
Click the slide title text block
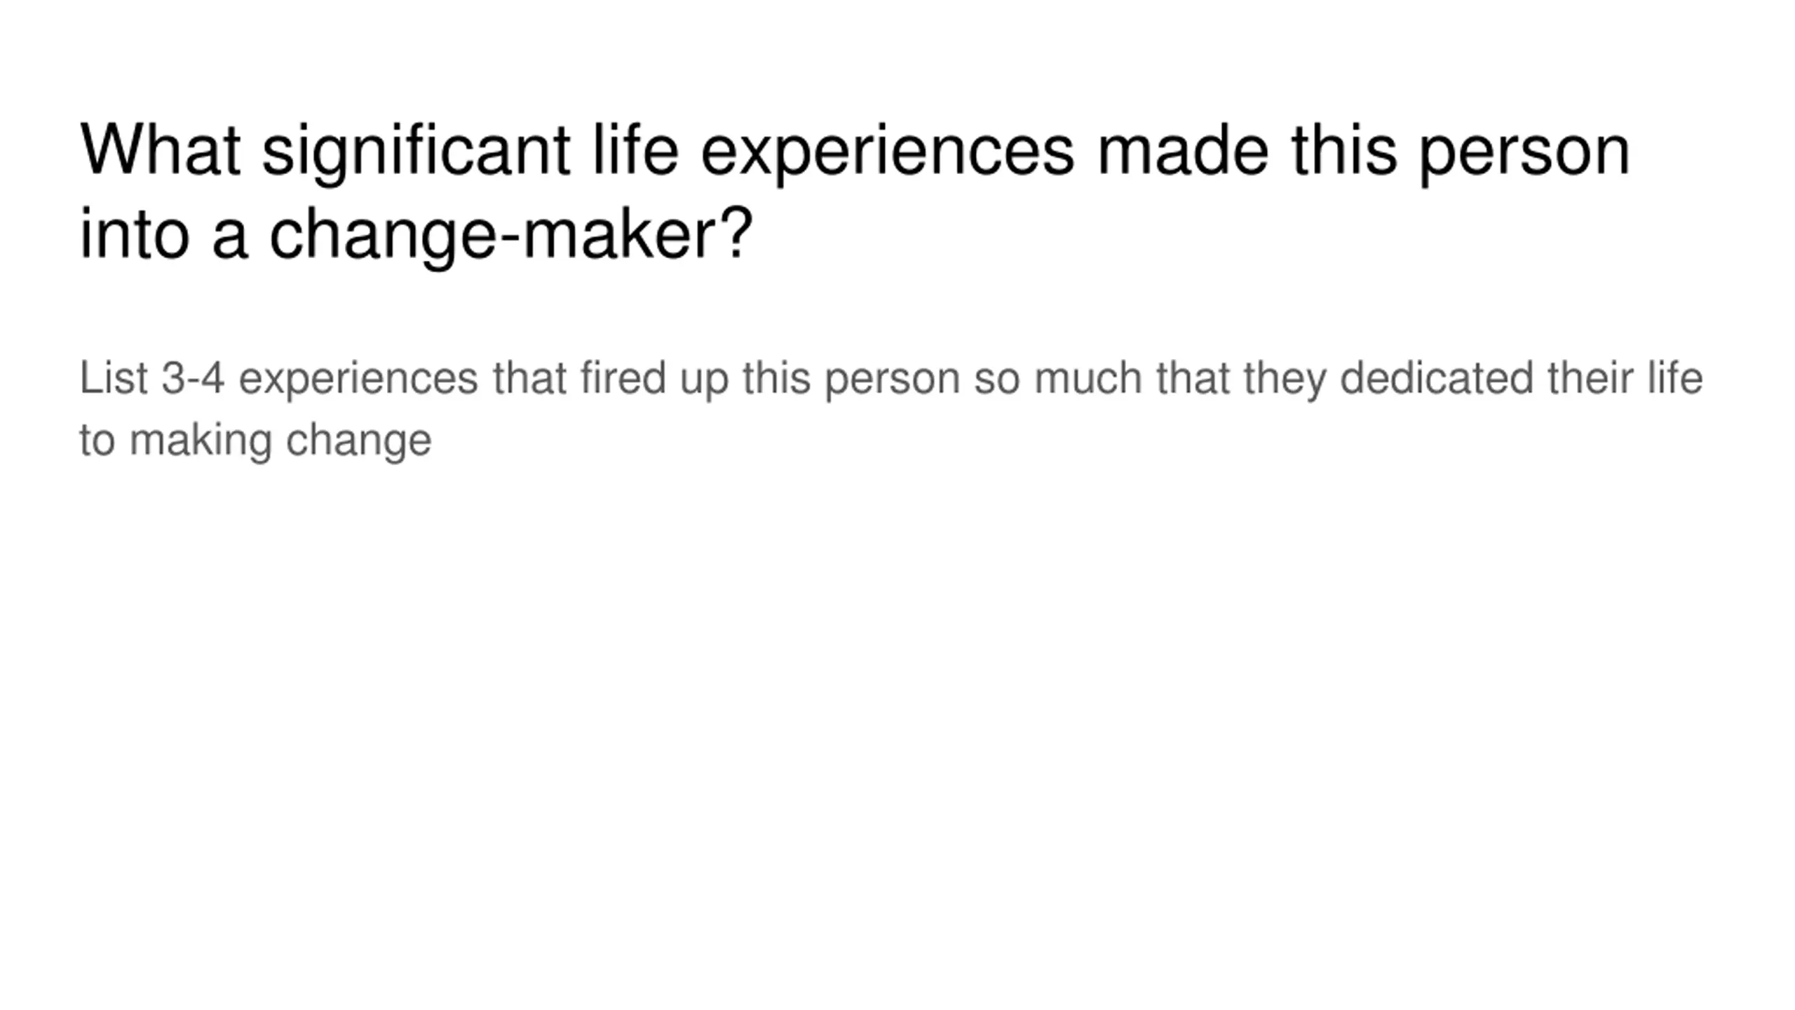point(855,191)
